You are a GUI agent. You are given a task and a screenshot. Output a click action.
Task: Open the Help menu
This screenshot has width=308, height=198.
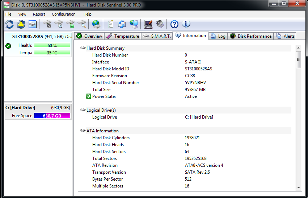click(88, 14)
